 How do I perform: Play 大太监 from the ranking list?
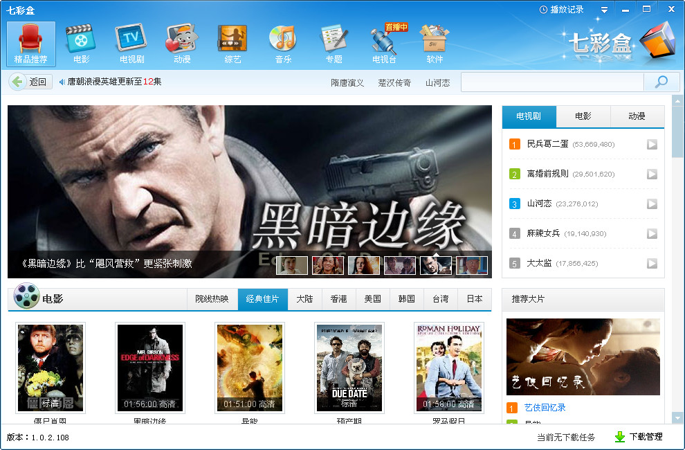pos(652,263)
